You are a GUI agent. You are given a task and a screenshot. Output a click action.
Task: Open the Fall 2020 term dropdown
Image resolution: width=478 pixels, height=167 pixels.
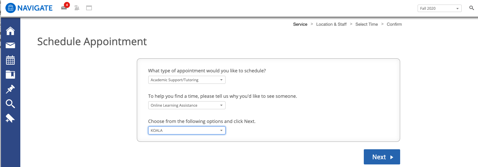[x=439, y=8]
